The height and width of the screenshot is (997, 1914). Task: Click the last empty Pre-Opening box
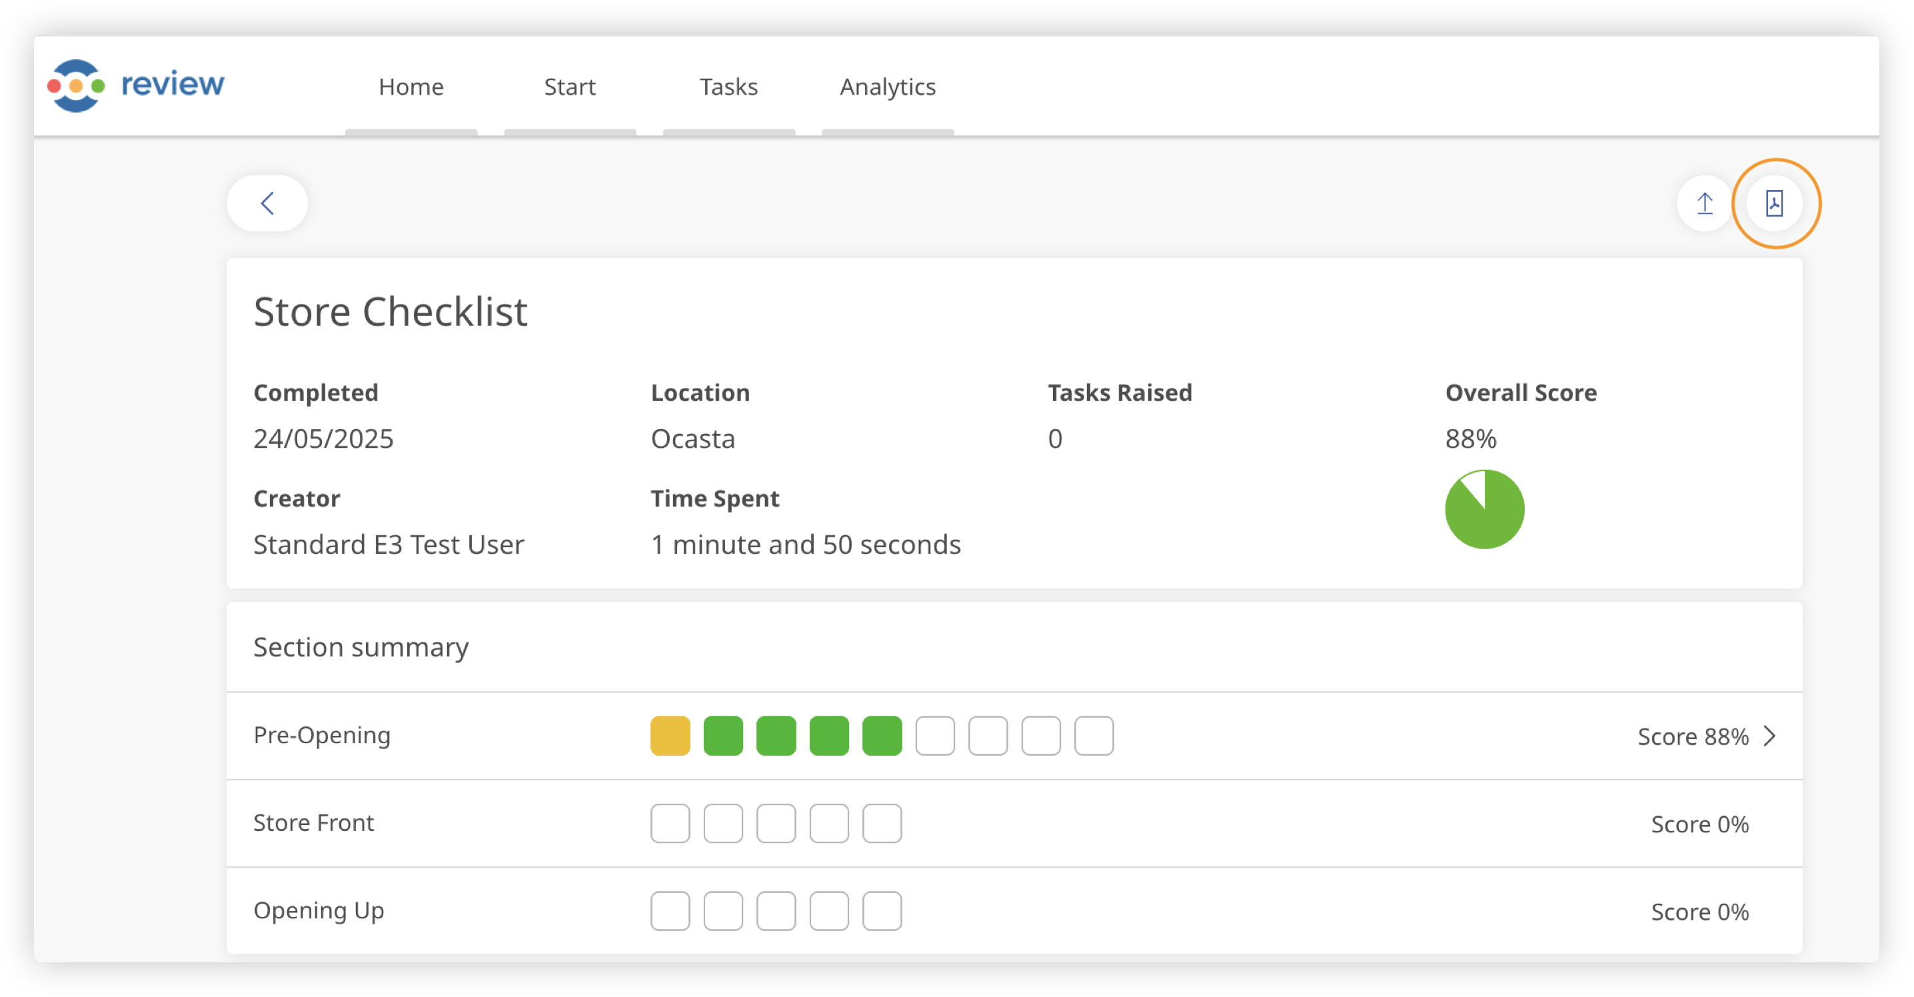[x=1093, y=736]
